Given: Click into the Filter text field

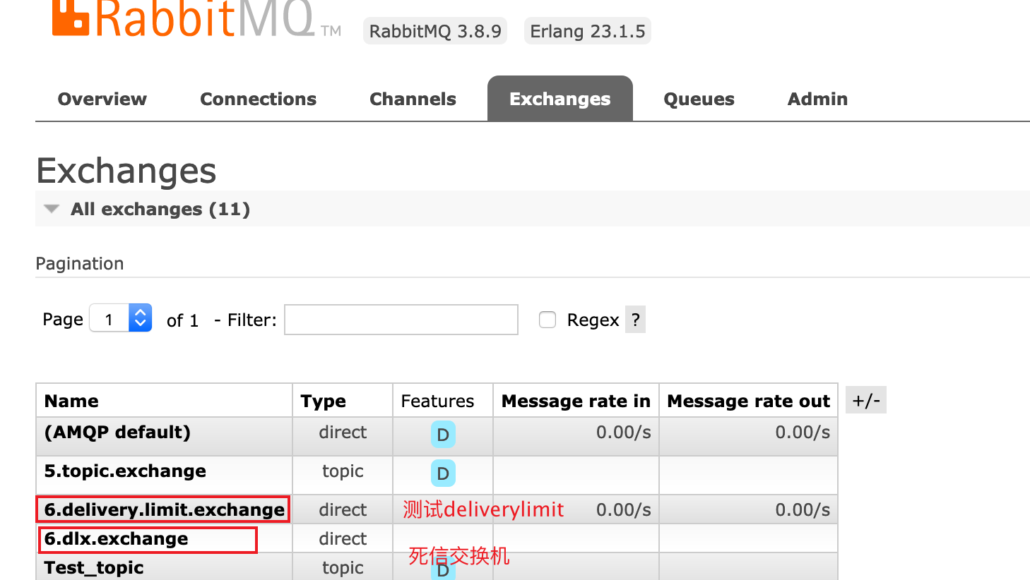Looking at the screenshot, I should click(x=401, y=320).
